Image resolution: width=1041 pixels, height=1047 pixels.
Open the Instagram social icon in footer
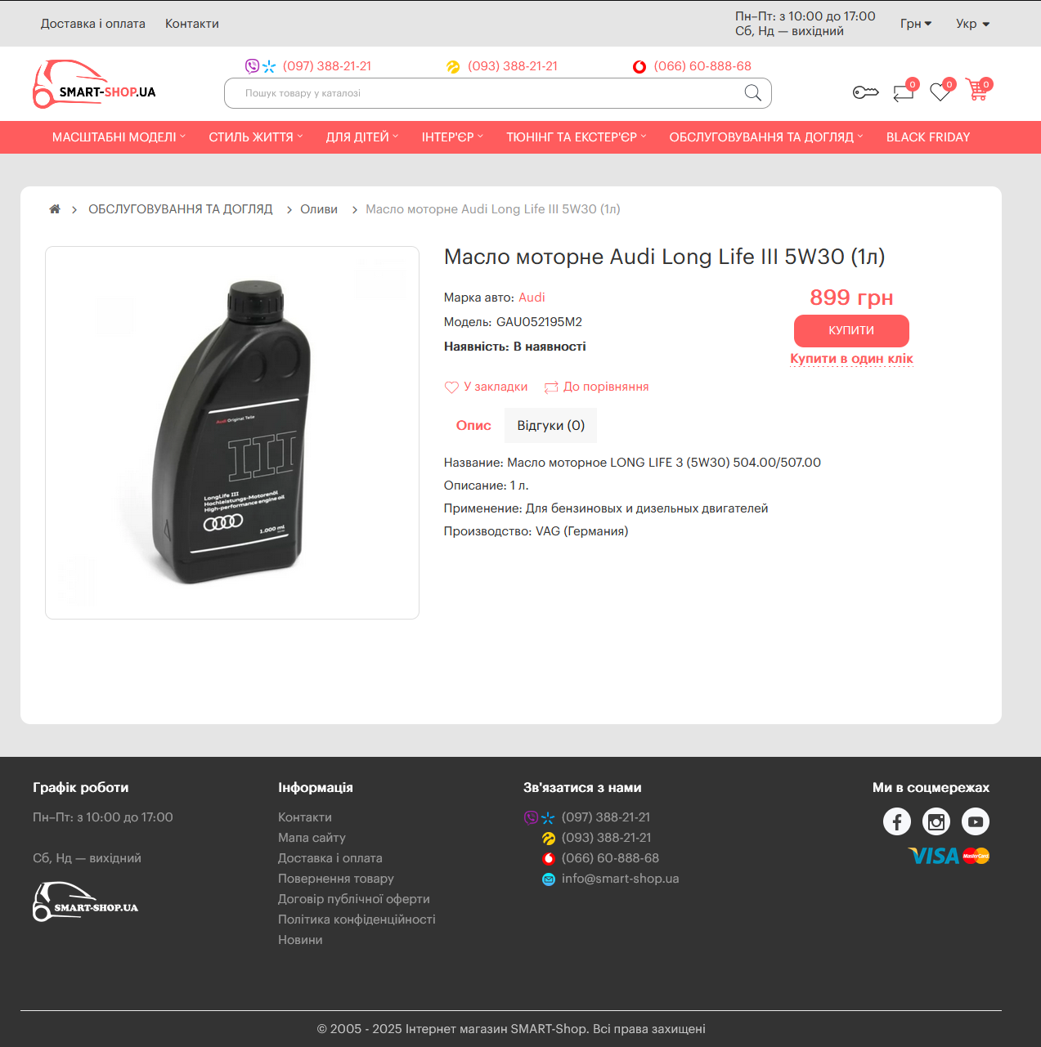[x=936, y=821]
